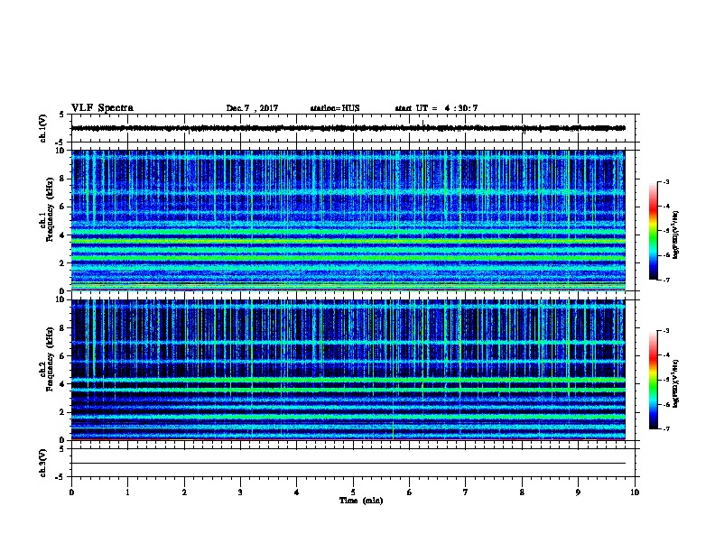The image size is (715, 552).
Task: Click the ch.2 frequency tick "4"
Action: (x=62, y=384)
